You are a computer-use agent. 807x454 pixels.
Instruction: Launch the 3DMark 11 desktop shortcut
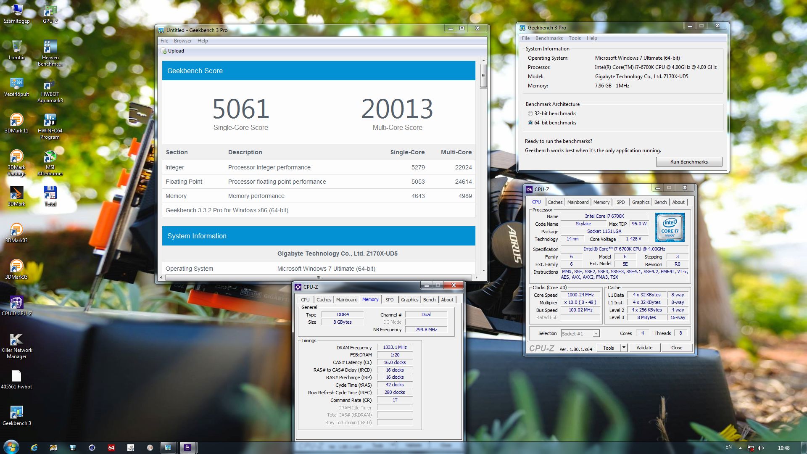[17, 123]
